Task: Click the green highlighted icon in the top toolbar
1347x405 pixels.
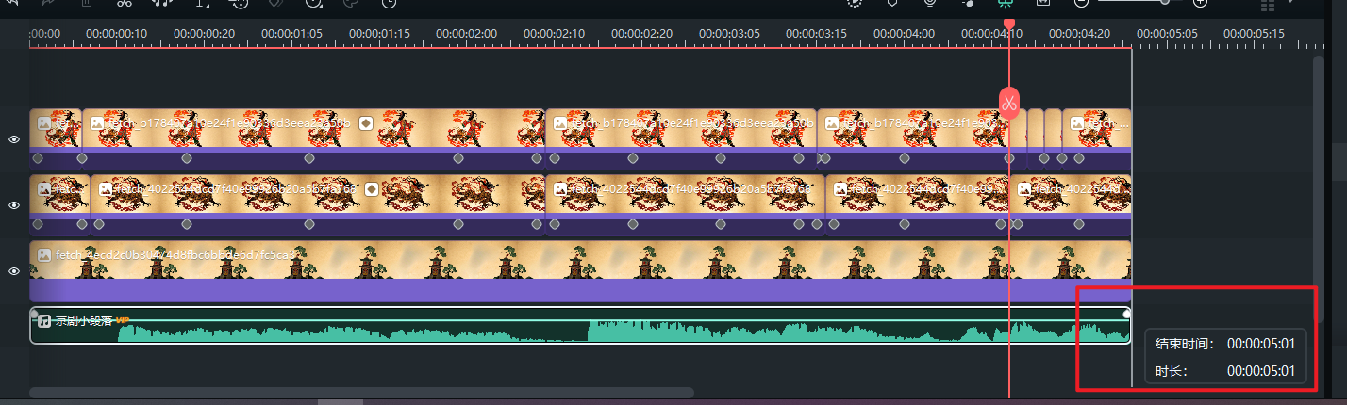Action: 1006,3
